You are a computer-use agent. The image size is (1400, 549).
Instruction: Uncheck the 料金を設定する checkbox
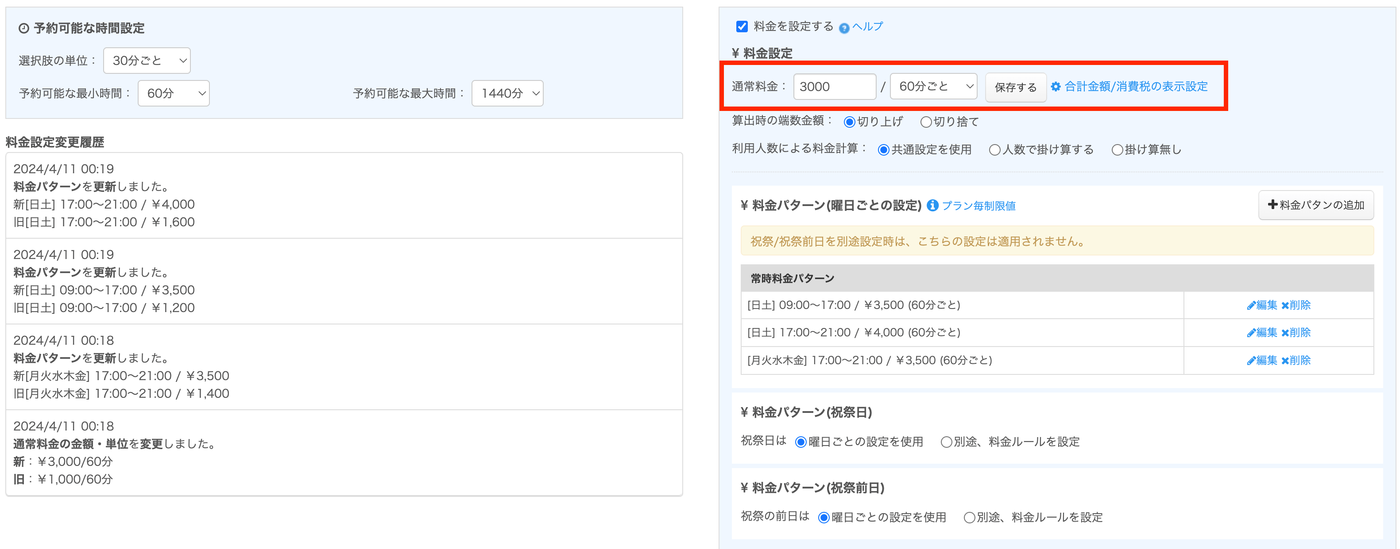742,27
